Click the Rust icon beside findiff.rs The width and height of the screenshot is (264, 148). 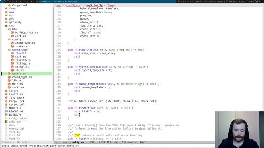click(x=12, y=60)
